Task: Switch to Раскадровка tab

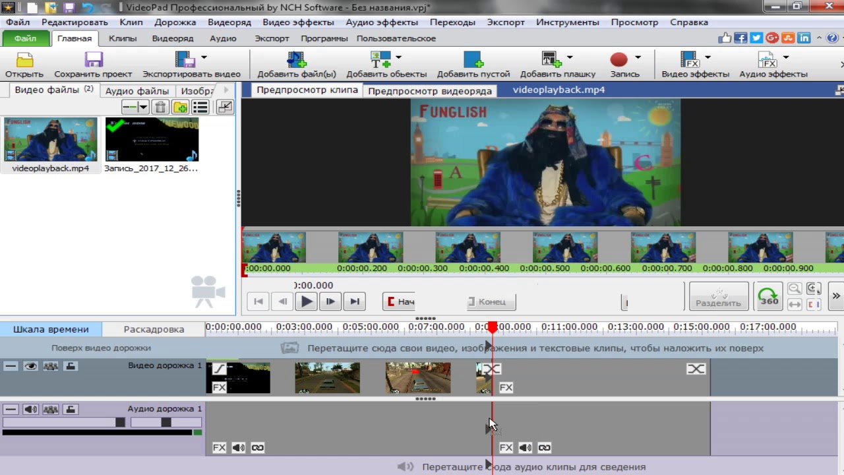Action: (x=154, y=329)
